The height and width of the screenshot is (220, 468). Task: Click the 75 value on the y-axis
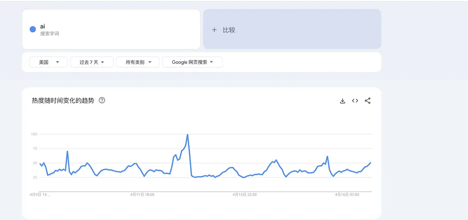coord(35,149)
